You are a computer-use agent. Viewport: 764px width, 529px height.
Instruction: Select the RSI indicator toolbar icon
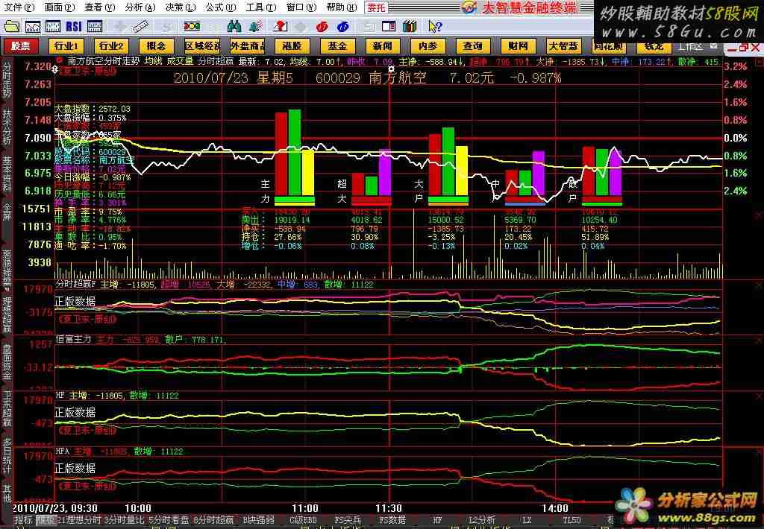pos(74,26)
